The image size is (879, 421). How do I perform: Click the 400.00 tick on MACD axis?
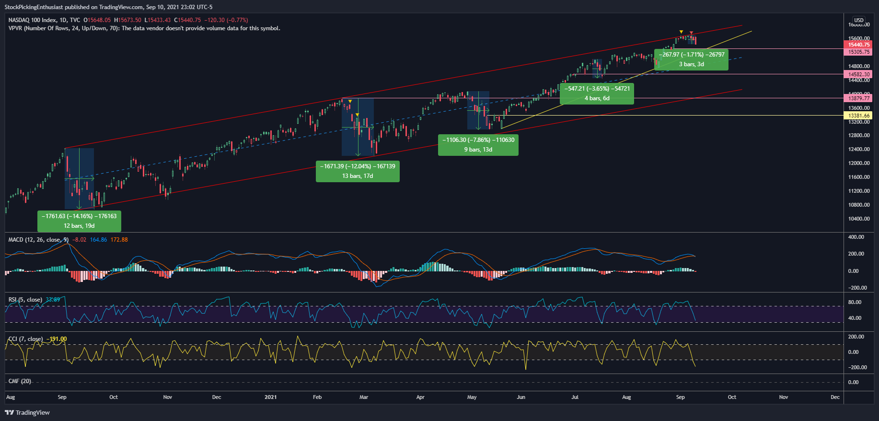tap(856, 237)
